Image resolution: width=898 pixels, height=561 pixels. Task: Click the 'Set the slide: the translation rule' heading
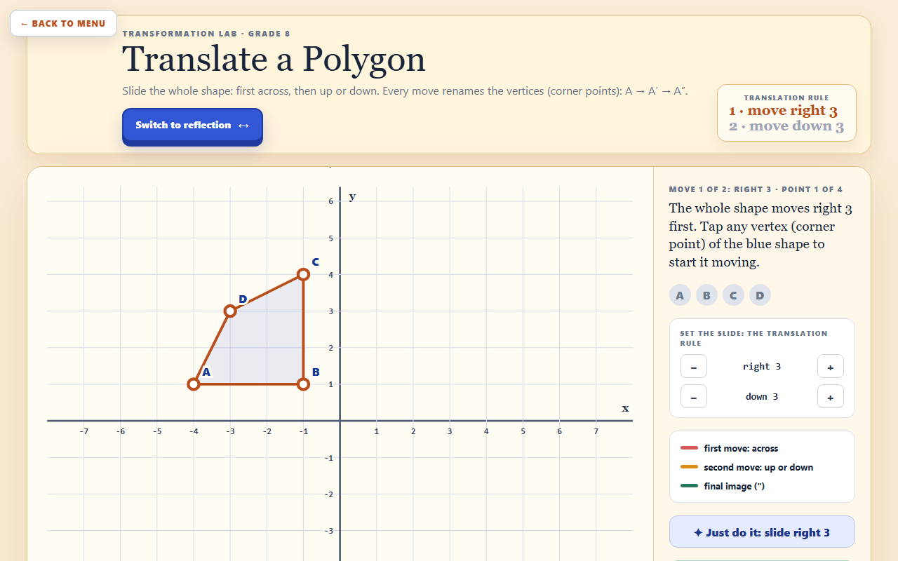point(753,338)
